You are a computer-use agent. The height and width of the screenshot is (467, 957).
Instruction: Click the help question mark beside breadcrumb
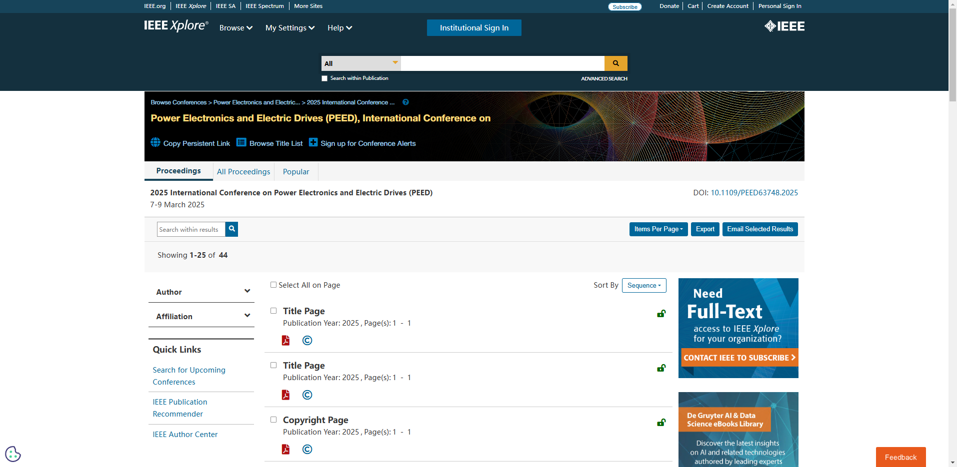tap(405, 102)
